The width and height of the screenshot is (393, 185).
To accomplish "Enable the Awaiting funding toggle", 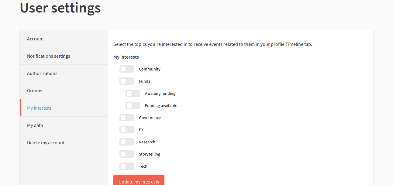I will pos(133,93).
